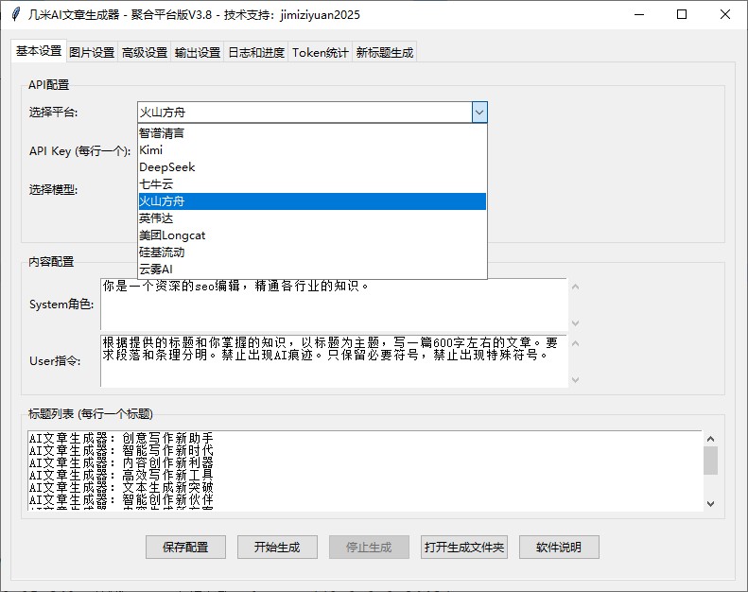748x592 pixels.
Task: Switch to the 基本设置 tab
Action: (x=39, y=50)
